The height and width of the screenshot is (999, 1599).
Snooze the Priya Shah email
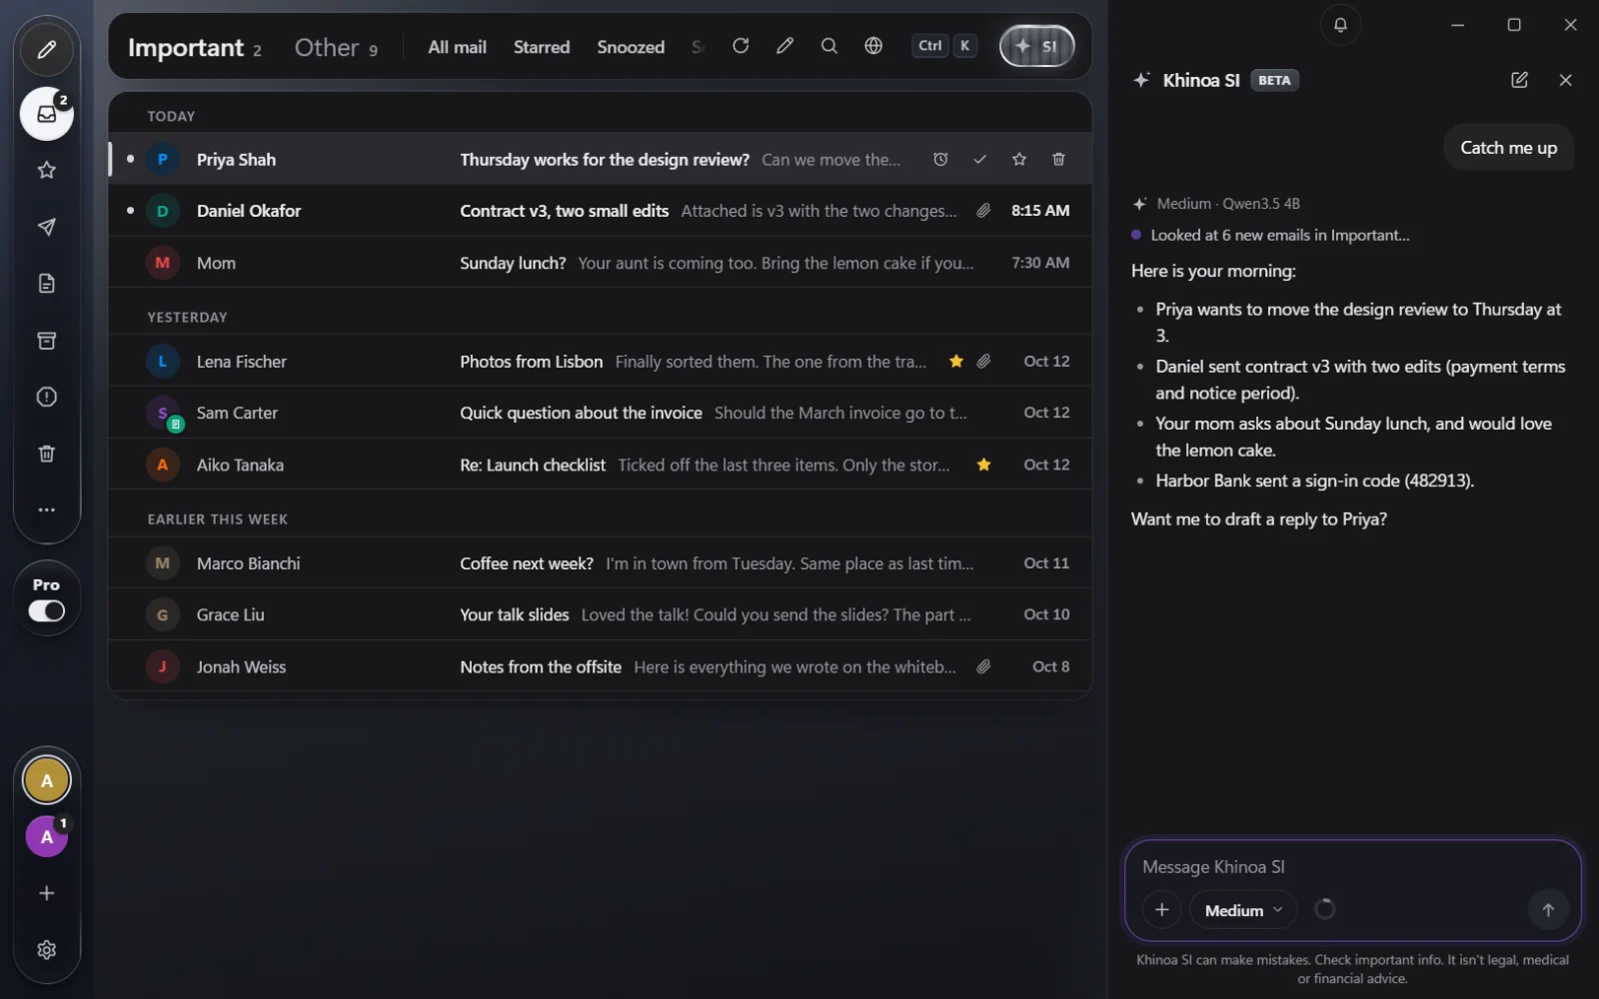pyautogui.click(x=940, y=159)
